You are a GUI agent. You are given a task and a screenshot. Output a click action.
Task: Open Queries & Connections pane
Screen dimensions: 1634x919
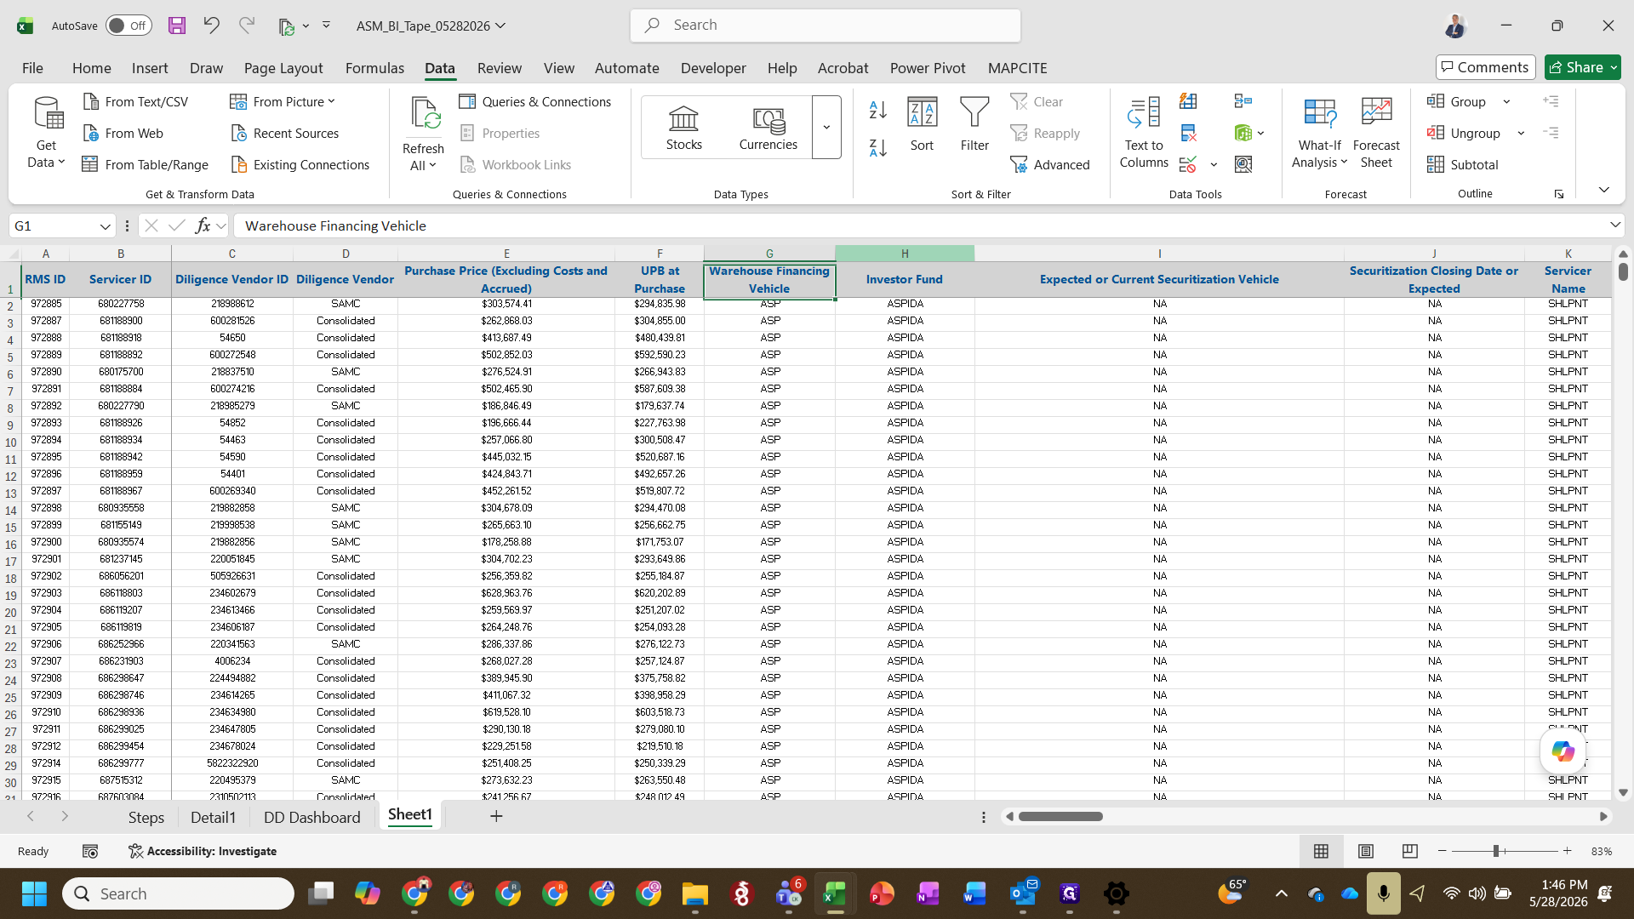pos(535,101)
